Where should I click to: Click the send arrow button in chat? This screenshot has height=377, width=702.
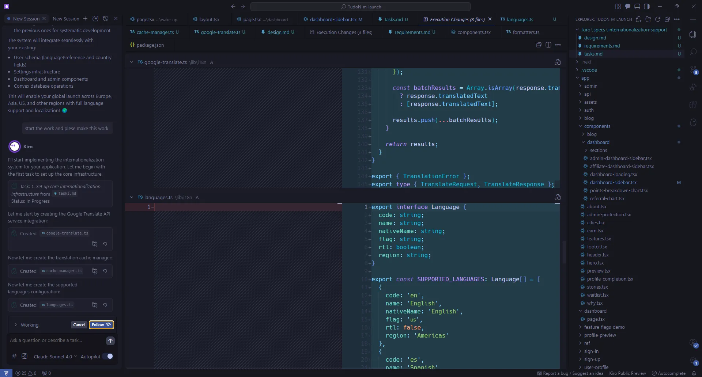[x=110, y=340]
